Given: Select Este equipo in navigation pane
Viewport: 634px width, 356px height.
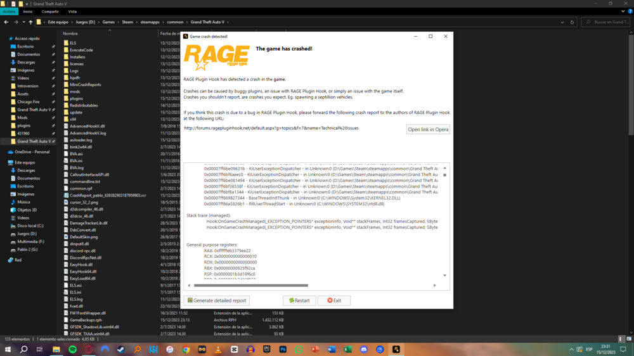Looking at the screenshot, I should pos(25,162).
